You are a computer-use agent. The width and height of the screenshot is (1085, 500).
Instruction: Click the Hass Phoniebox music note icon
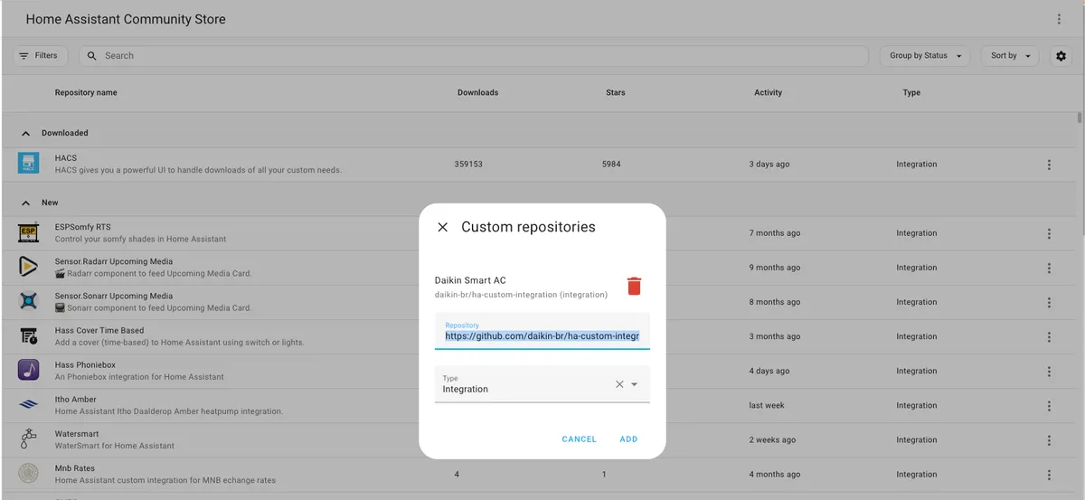point(29,370)
